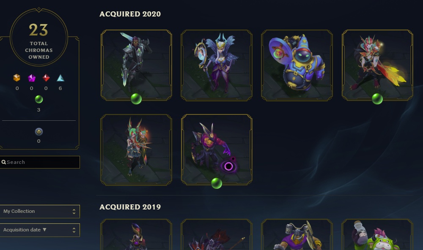This screenshot has width=423, height=250.
Task: Open the viking with shield chroma in 2019
Action: point(297,234)
